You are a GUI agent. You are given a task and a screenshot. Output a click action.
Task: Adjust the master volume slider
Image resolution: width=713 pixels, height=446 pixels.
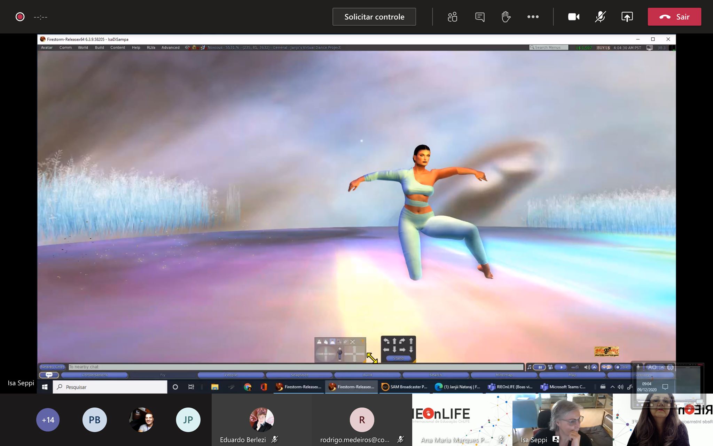575,367
